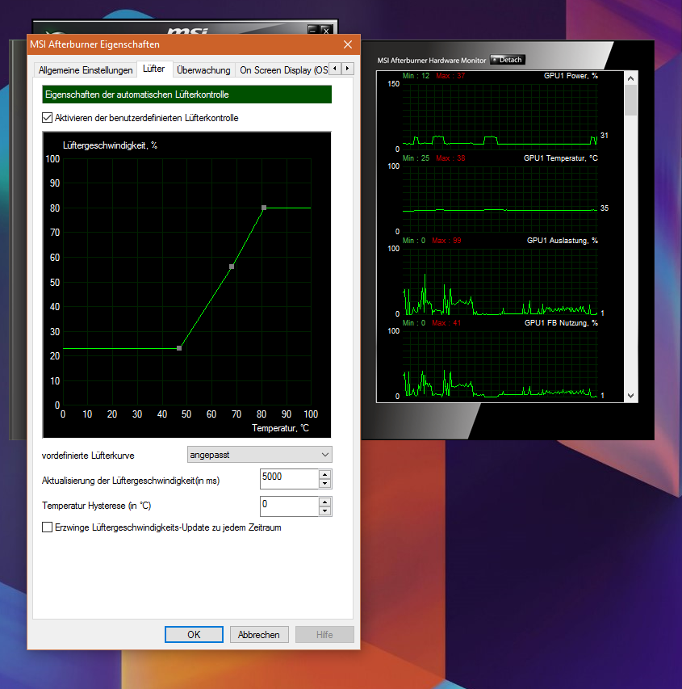Select the fan curve node near 23 percent

point(179,348)
